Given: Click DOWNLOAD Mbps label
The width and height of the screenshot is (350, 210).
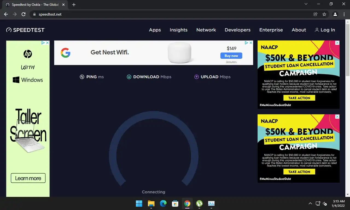Looking at the screenshot, I should (152, 77).
